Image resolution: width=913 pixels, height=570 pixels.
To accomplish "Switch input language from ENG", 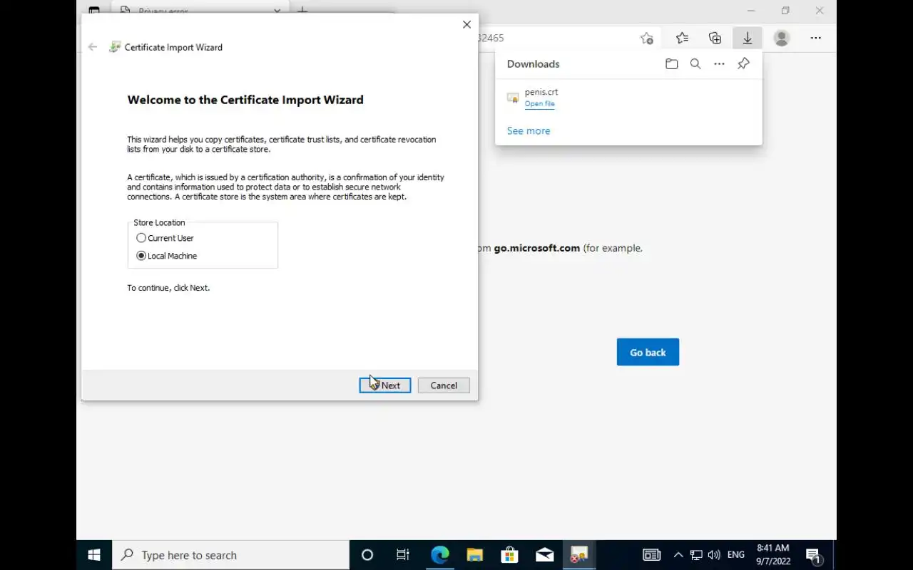I will (736, 555).
